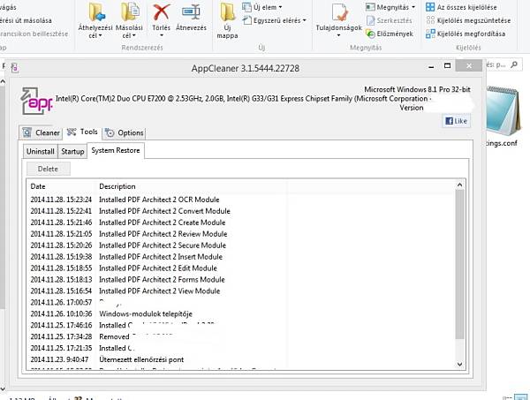Click the Explorer search magnifier icon
The width and height of the screenshot is (530, 400).
[514, 64]
